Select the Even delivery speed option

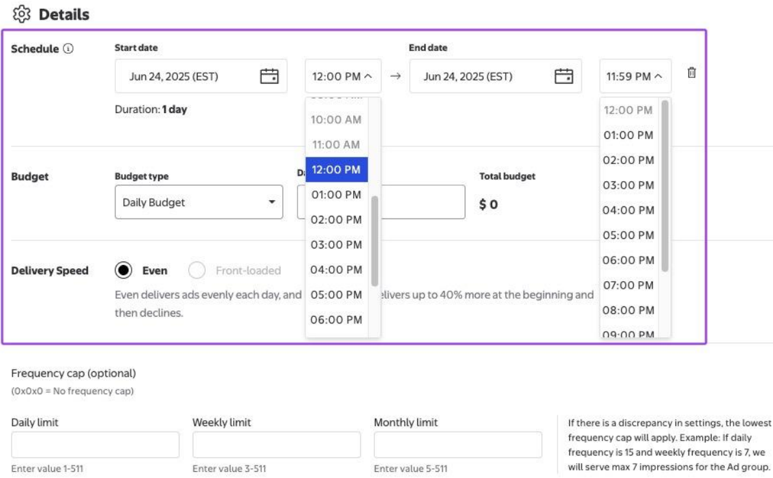(123, 270)
